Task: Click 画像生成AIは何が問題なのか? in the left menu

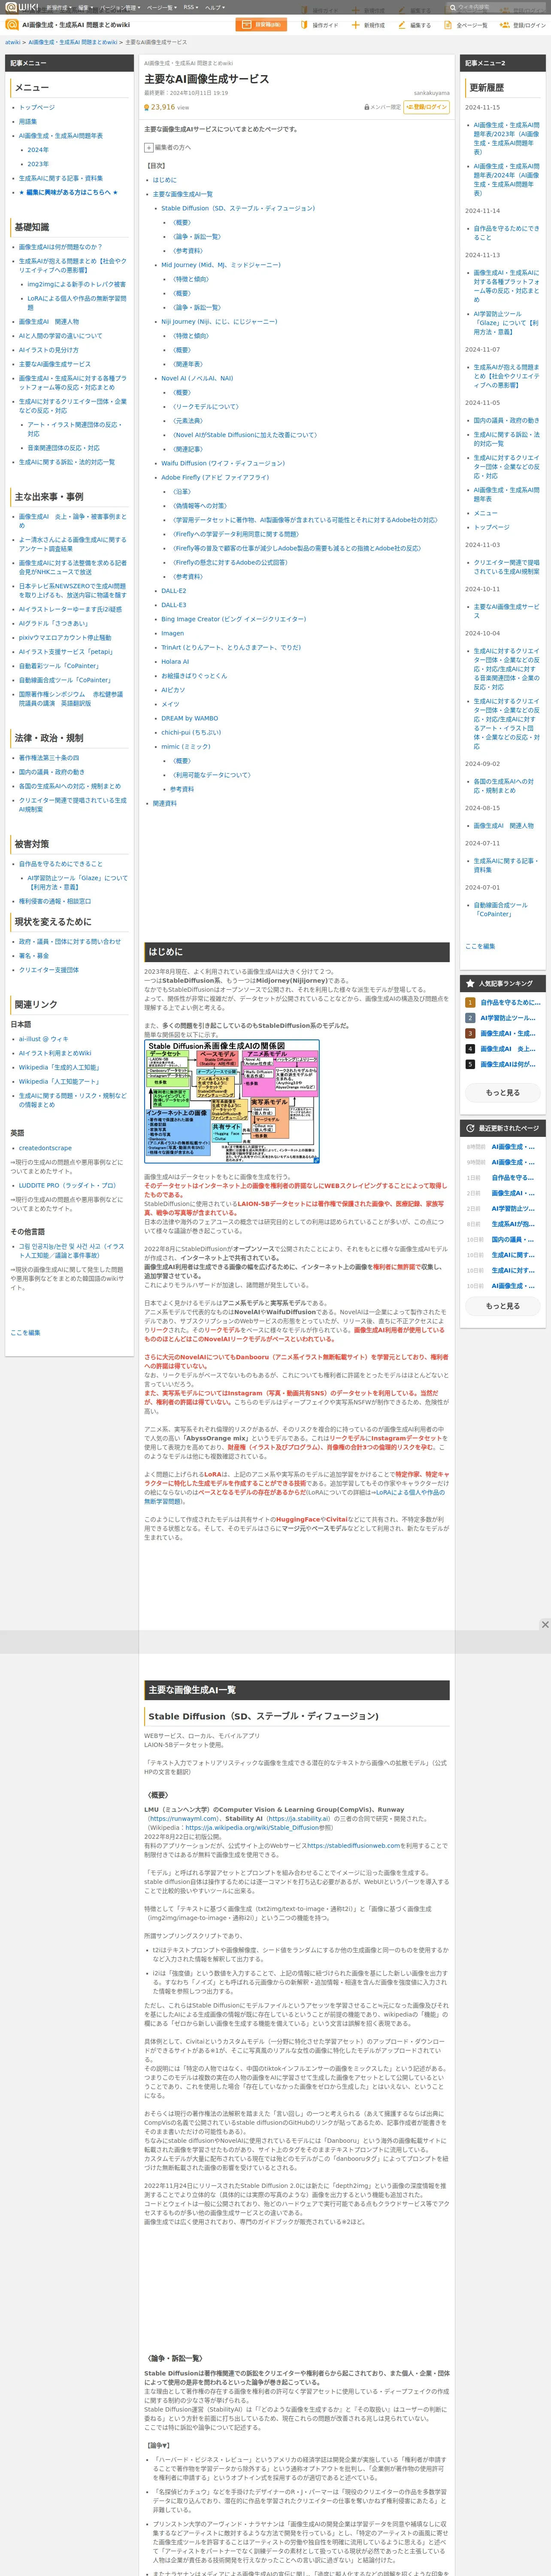Action: pos(60,246)
